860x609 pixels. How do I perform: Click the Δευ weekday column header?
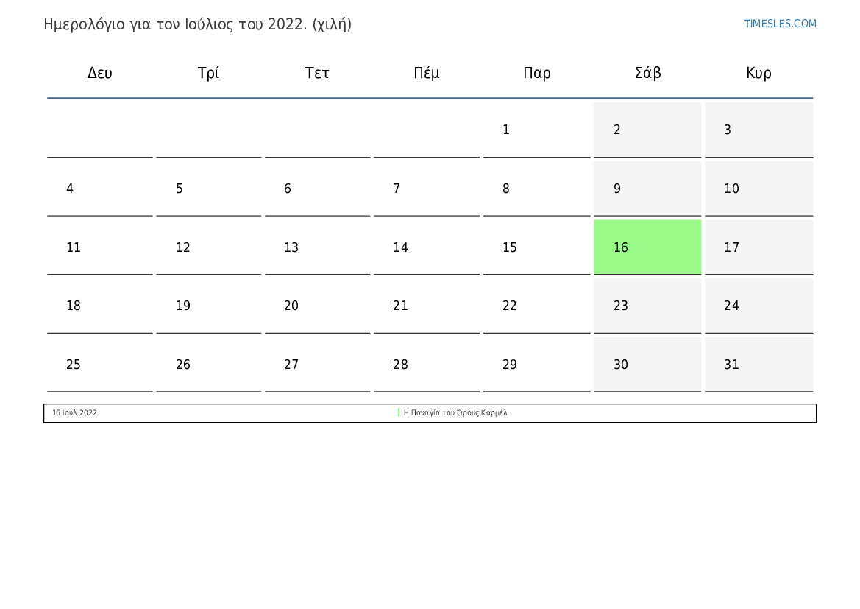point(100,73)
